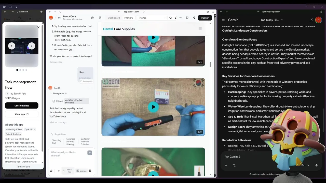This screenshot has height=183, width=326.
Task: Click the Gemini logo text
Action: 234,20
